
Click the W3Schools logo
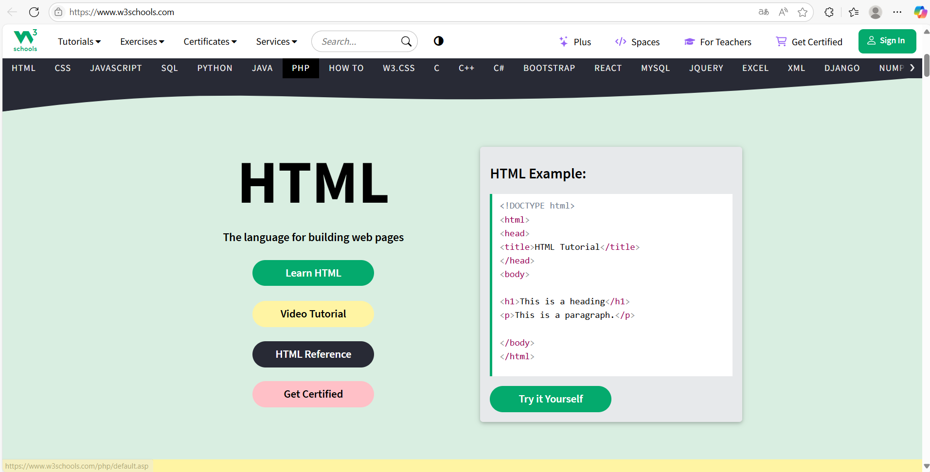point(25,41)
